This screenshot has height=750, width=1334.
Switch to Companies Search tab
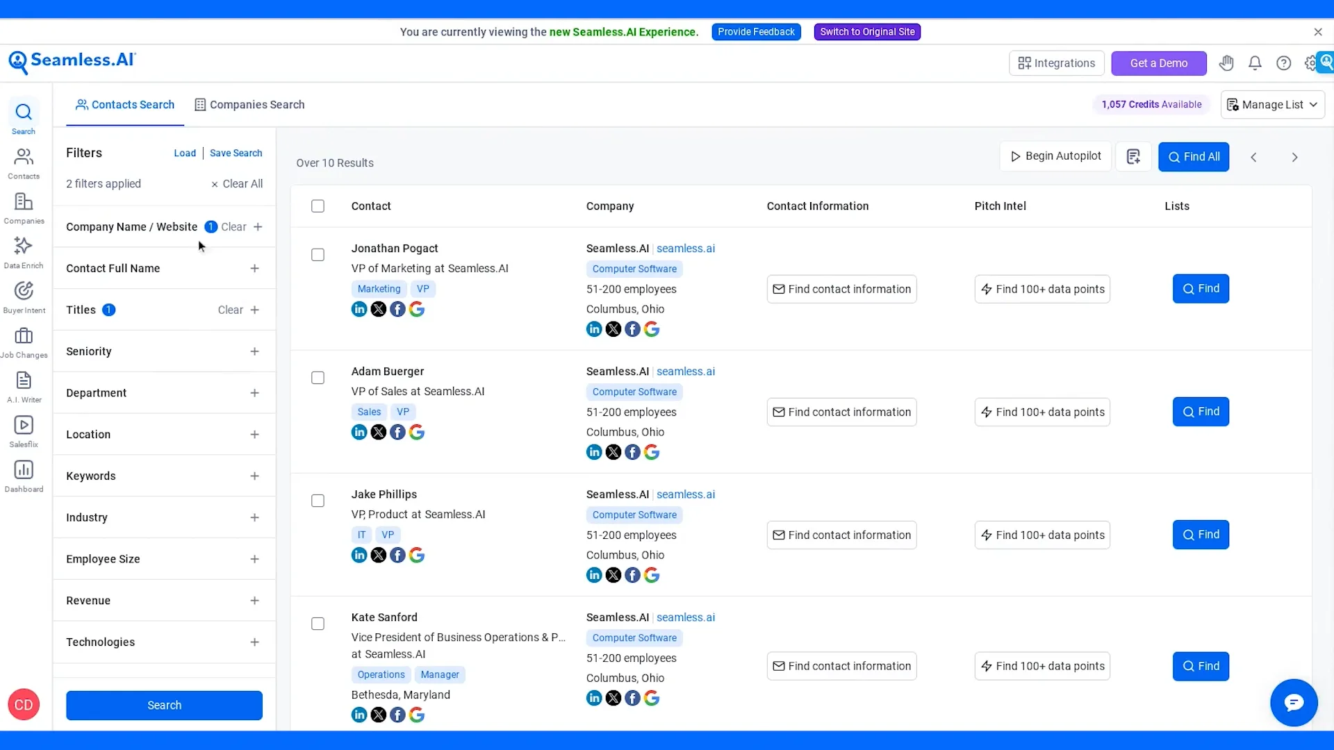249,105
